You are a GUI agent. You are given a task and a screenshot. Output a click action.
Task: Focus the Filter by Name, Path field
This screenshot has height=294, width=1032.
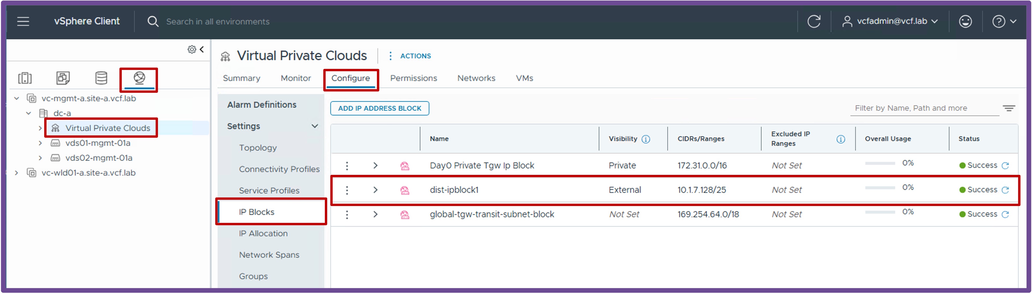pyautogui.click(x=924, y=108)
